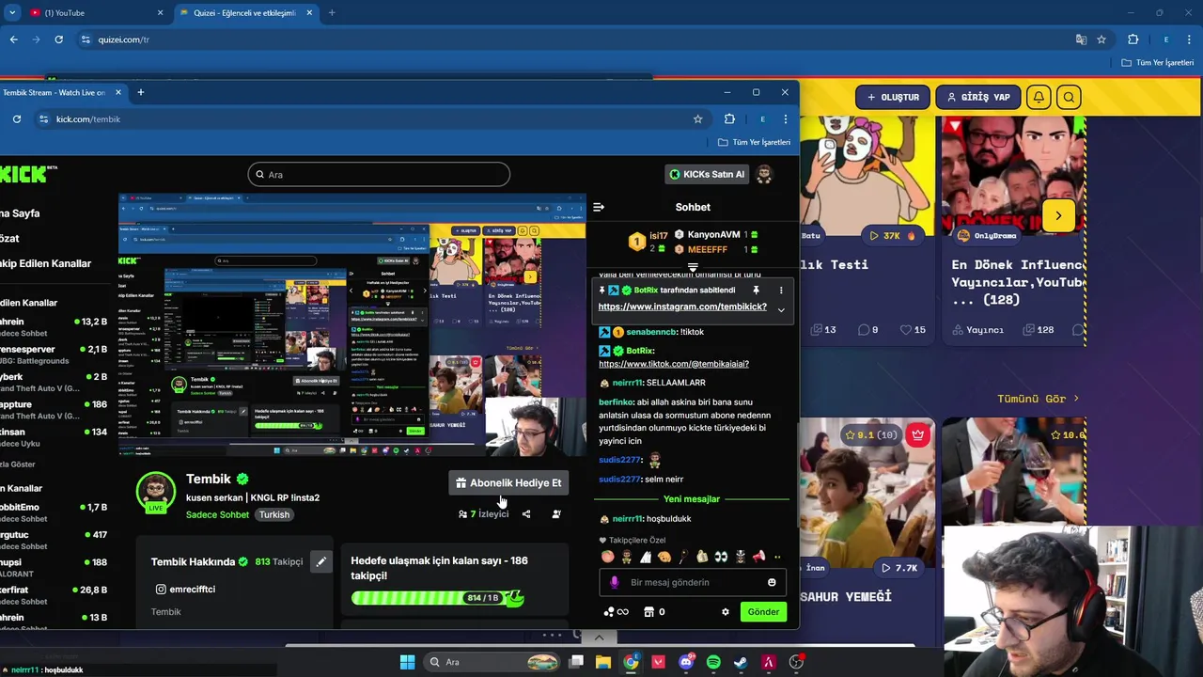1203x677 pixels.
Task: Click the channel points infinity icon
Action: click(617, 612)
